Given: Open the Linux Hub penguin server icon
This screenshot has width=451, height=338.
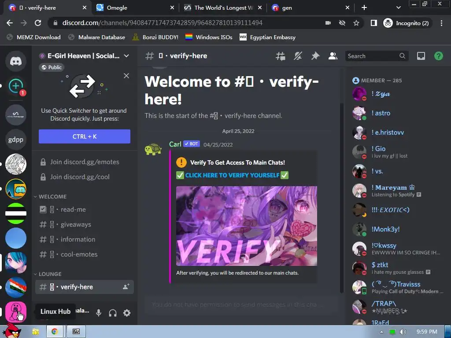Looking at the screenshot, I should [x=16, y=312].
